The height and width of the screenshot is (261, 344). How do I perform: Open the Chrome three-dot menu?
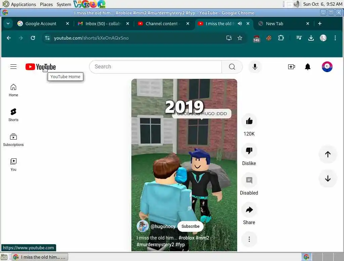point(335,38)
